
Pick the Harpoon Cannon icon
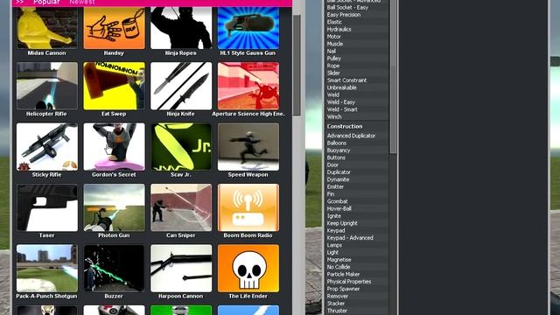(x=181, y=269)
